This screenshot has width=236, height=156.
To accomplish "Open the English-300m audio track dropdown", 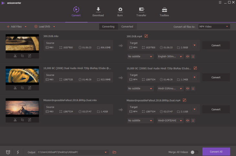I will [x=170, y=57].
